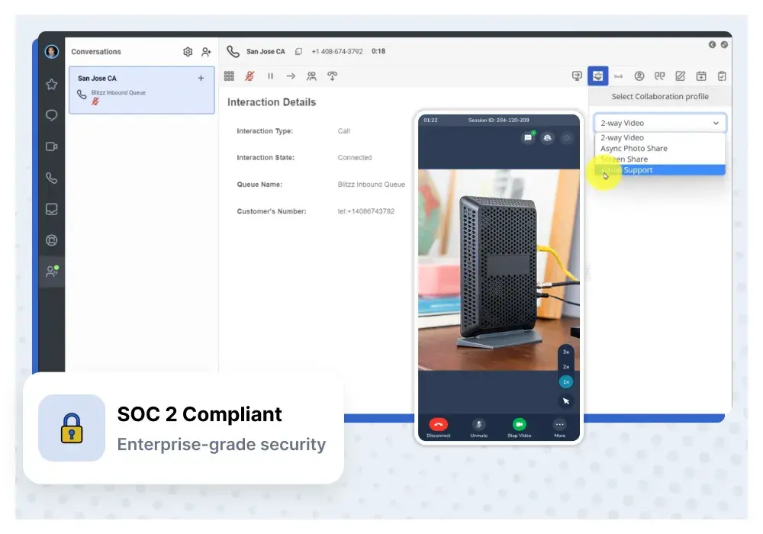Viewport: 763px width, 534px height.
Task: Click the transfer arrow icon
Action: (291, 76)
